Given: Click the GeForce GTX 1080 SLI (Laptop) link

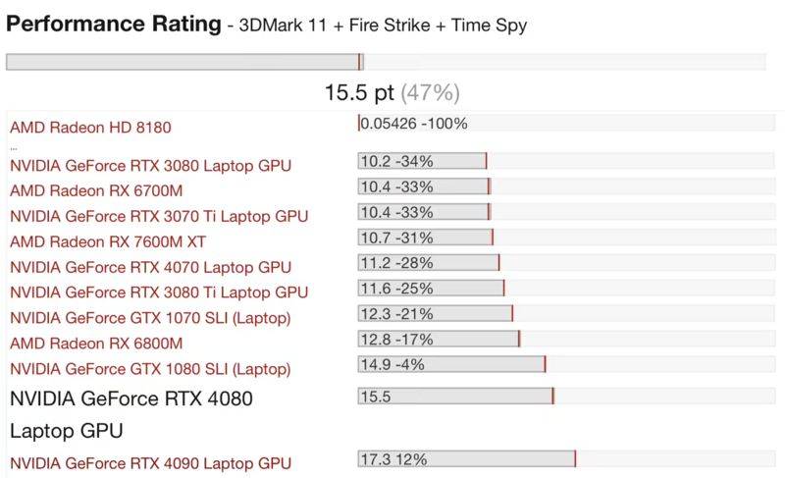Looking at the screenshot, I should click(150, 369).
